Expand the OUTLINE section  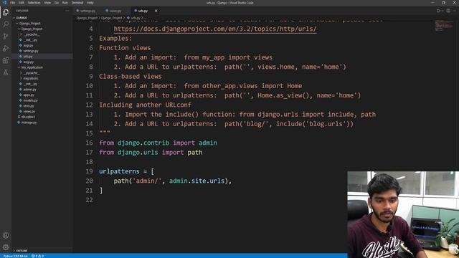tap(22, 251)
